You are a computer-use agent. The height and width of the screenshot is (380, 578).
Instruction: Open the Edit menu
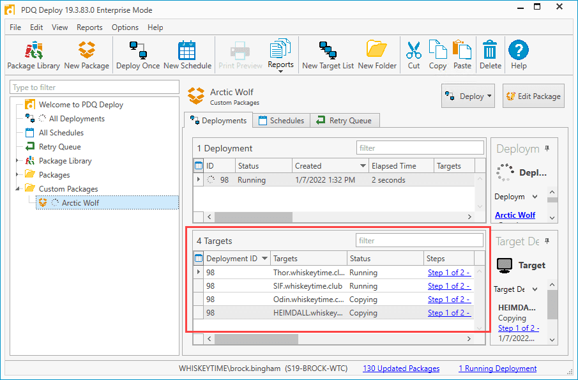click(36, 27)
